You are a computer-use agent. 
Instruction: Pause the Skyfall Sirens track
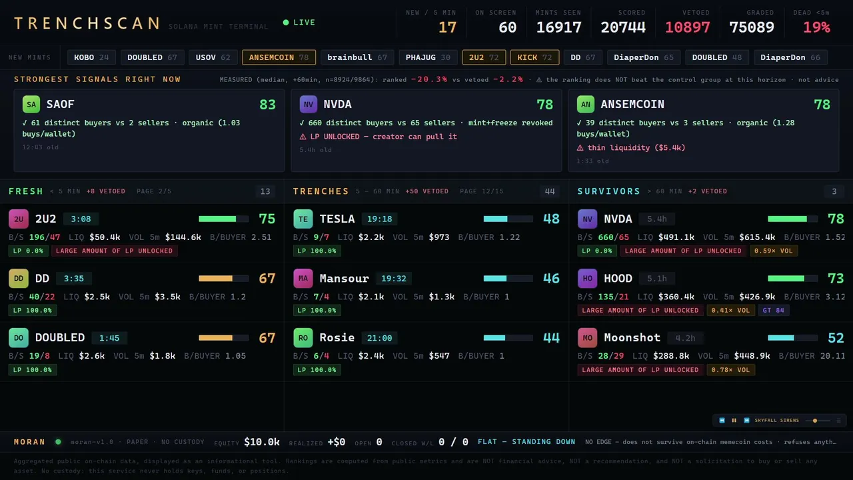pos(734,421)
